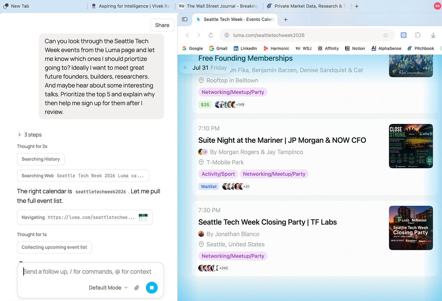The height and width of the screenshot is (301, 442).
Task: Expand the 3 steps disclosure
Action: [29, 135]
